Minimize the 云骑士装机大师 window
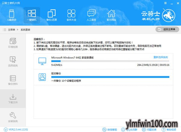The height and width of the screenshot is (132, 181). point(172,3)
